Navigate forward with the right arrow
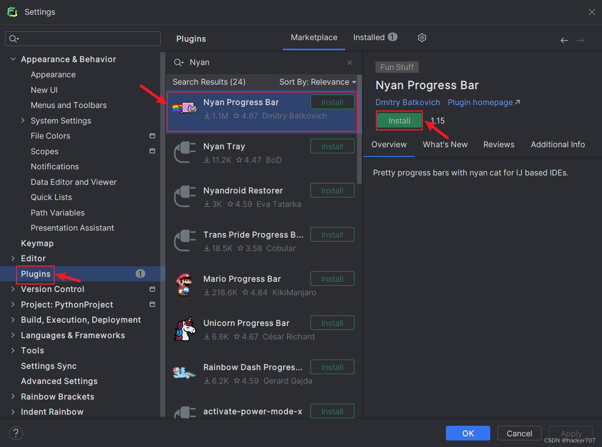The image size is (602, 447). (x=580, y=40)
